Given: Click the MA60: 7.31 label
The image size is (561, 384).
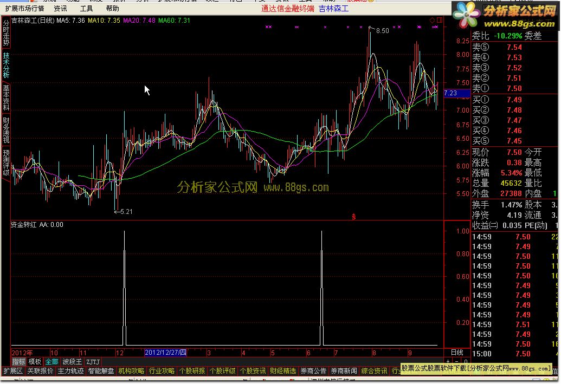Looking at the screenshot, I should 174,21.
